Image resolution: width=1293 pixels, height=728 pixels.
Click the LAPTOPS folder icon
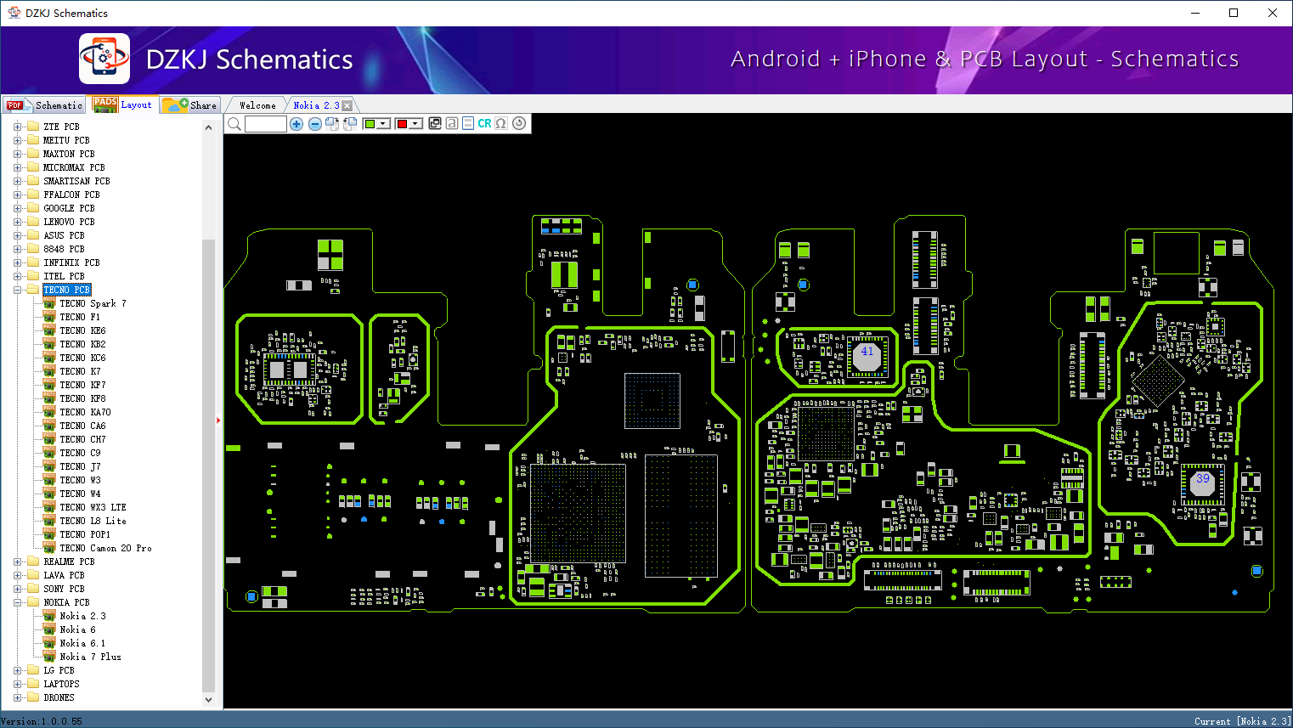point(33,684)
